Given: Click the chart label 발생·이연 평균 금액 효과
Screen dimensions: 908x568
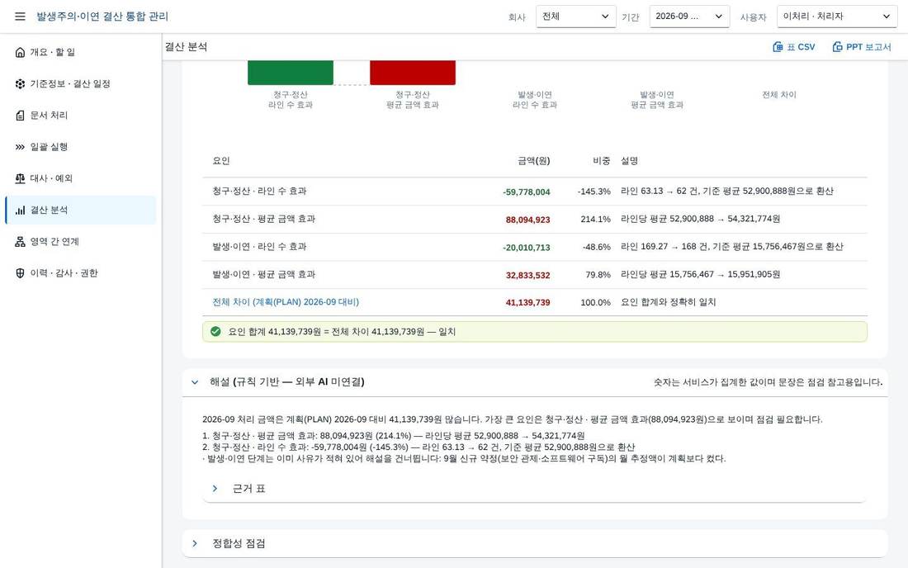Looking at the screenshot, I should (657, 100).
